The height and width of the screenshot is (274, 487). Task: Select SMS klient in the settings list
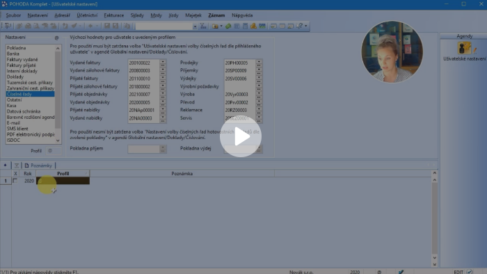pos(17,129)
